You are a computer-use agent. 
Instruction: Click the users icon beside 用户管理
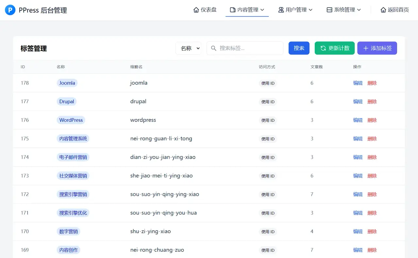pyautogui.click(x=280, y=10)
